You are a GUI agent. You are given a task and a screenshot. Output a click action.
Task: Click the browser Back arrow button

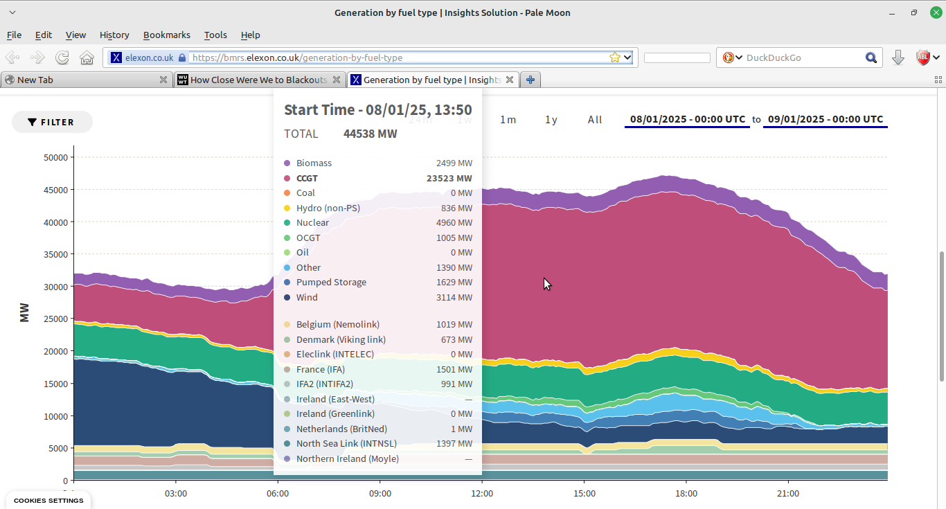[12, 58]
